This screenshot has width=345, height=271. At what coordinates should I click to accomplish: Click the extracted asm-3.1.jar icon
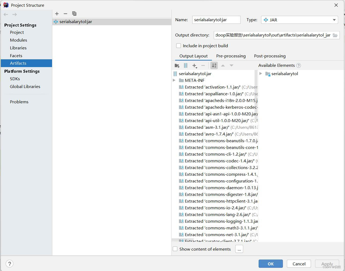click(x=181, y=127)
